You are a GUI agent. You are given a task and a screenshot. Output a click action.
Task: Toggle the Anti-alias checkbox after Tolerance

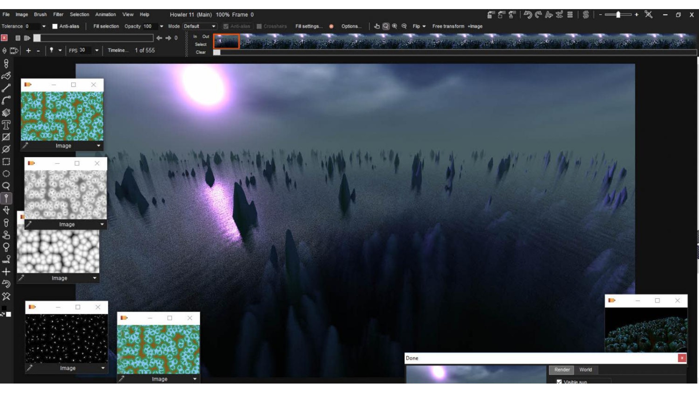coord(55,26)
